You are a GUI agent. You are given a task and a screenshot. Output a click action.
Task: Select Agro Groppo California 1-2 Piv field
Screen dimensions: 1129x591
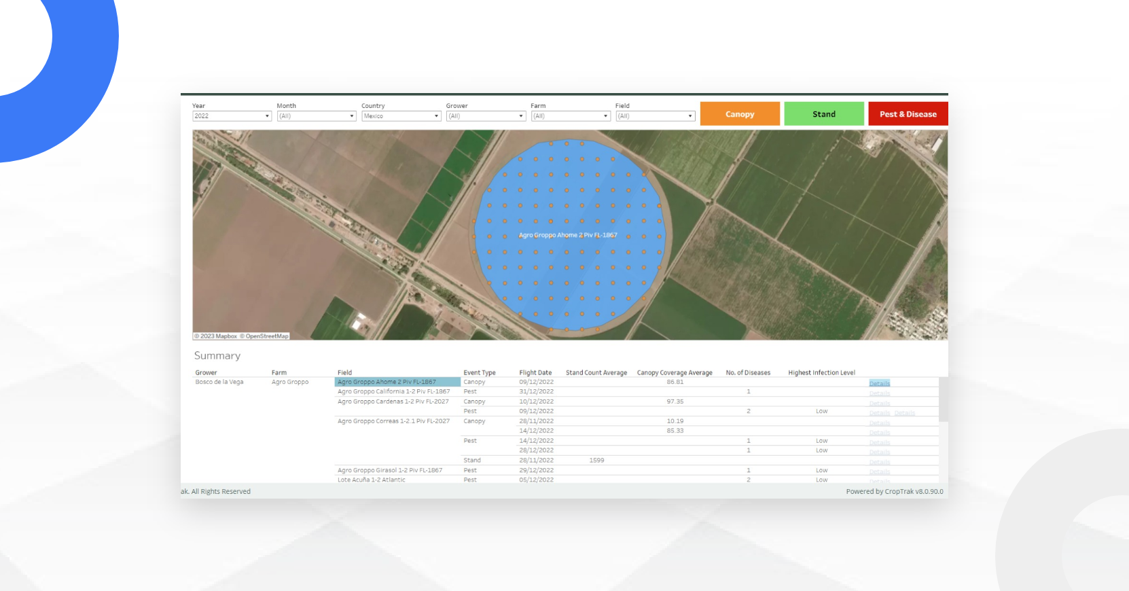pos(393,392)
